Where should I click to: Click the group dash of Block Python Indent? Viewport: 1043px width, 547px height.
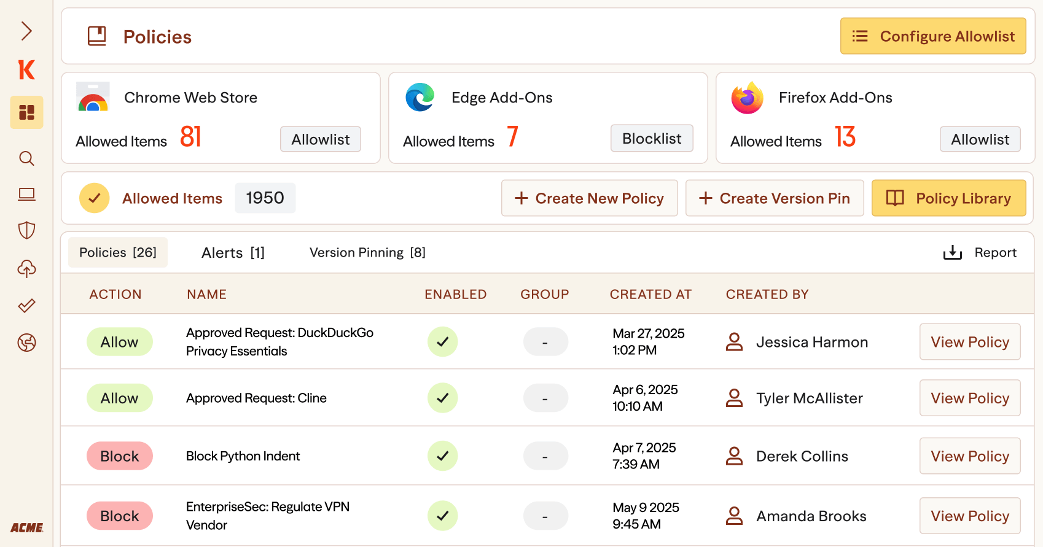coord(545,456)
